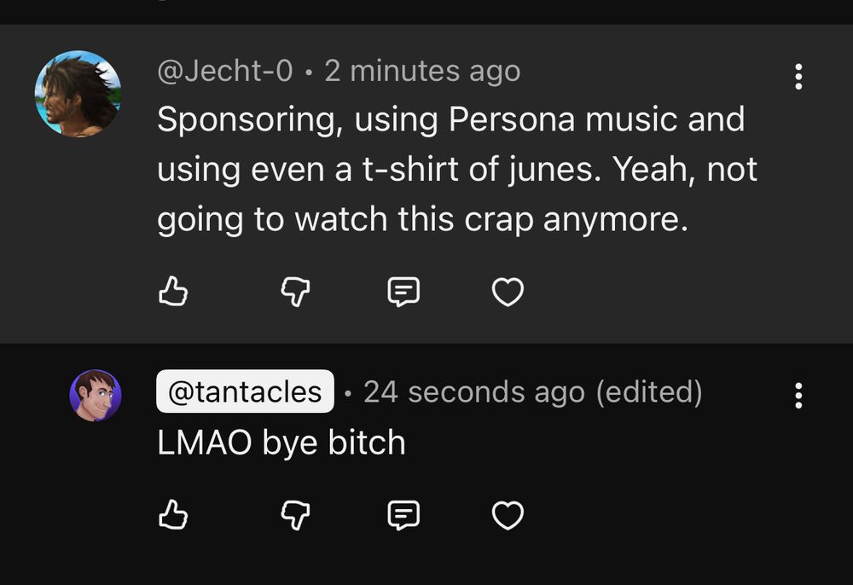Click the "24 seconds ago" timestamp
The image size is (853, 585).
pyautogui.click(x=474, y=392)
